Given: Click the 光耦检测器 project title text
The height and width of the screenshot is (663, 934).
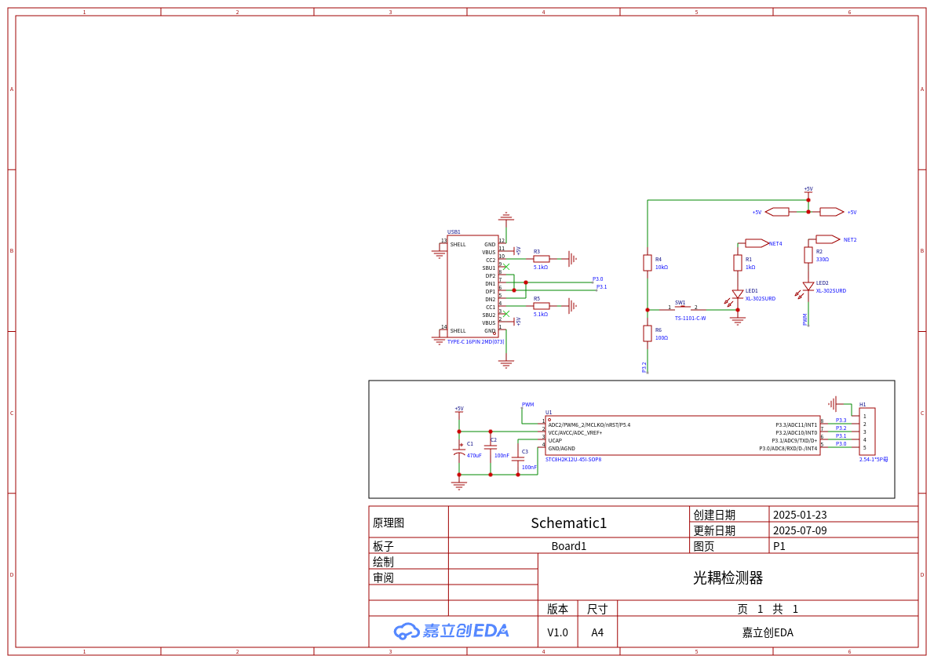Looking at the screenshot, I should [728, 577].
